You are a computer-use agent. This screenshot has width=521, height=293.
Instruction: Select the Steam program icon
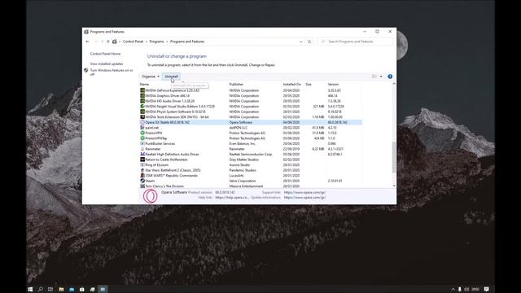point(142,181)
